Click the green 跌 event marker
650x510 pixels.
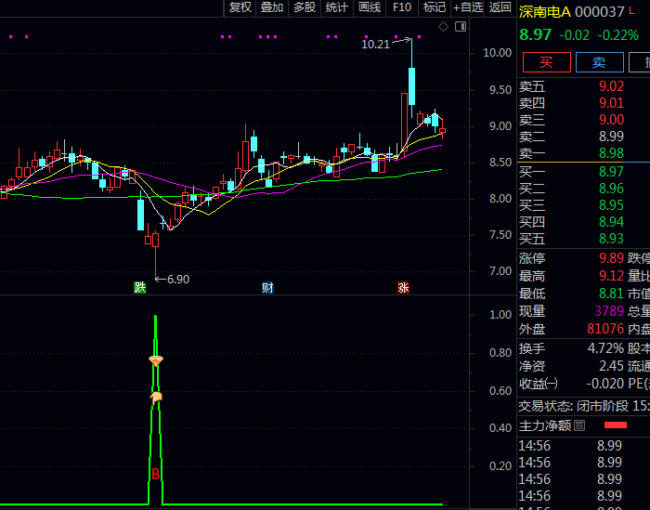140,287
